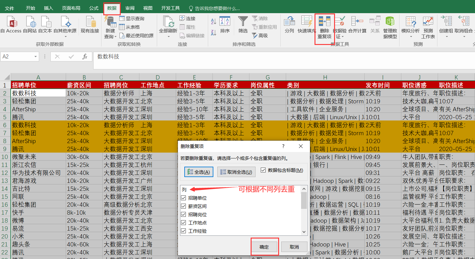The image size is (475, 259).
Task: Click 取消 cancel in the dialog
Action: click(294, 247)
